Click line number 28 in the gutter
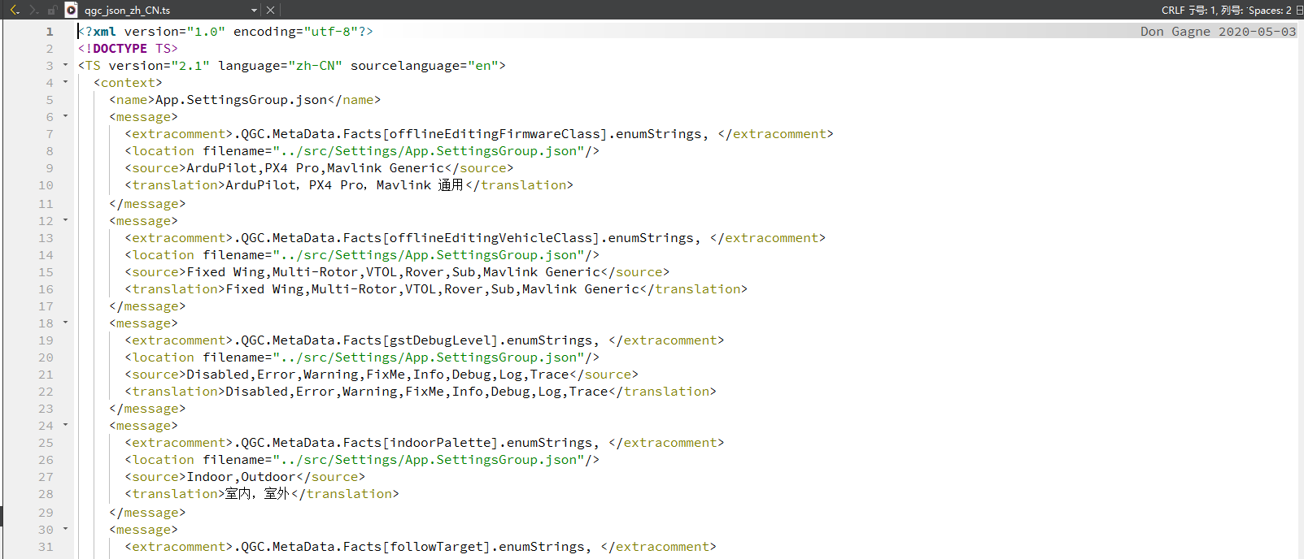Image resolution: width=1304 pixels, height=559 pixels. (46, 494)
